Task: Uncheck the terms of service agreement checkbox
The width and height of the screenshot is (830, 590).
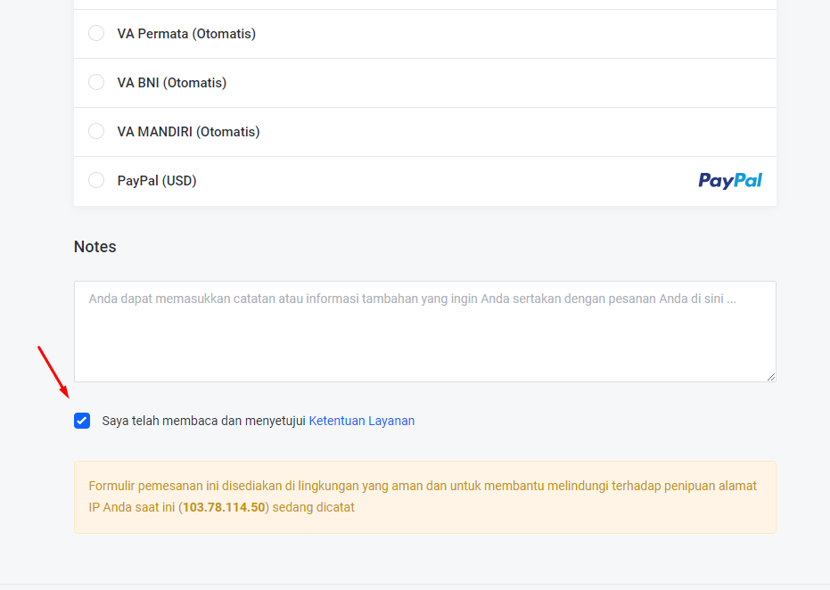Action: [x=82, y=421]
